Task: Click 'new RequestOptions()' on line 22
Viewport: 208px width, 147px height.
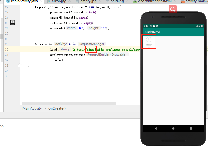Action: coord(105,7)
